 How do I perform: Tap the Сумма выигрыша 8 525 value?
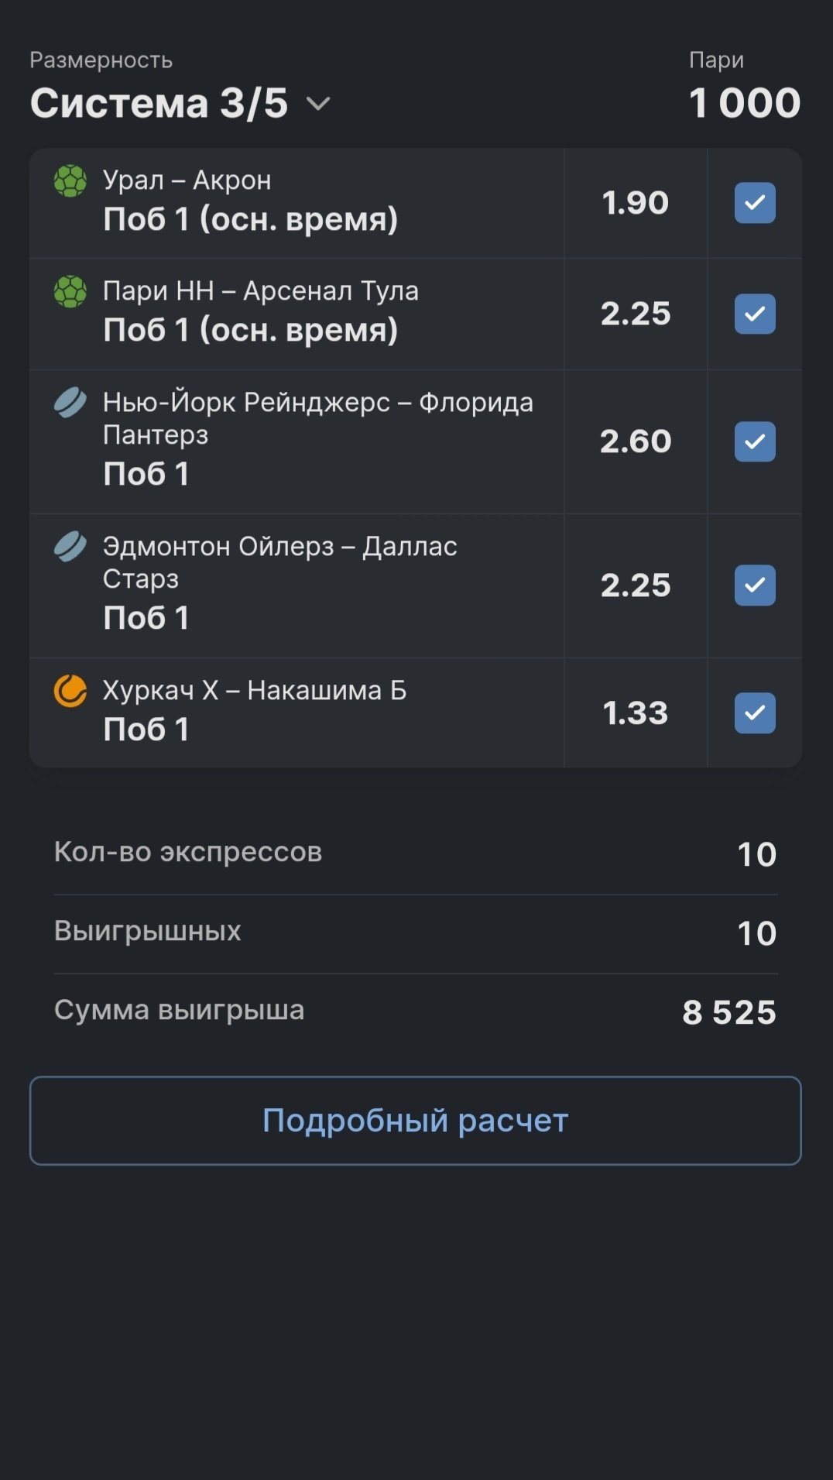tap(728, 1012)
